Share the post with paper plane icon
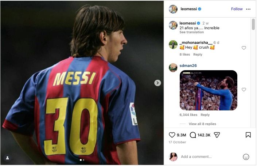Image resolution: width=257 pixels, height=166 pixels. pyautogui.click(x=217, y=135)
